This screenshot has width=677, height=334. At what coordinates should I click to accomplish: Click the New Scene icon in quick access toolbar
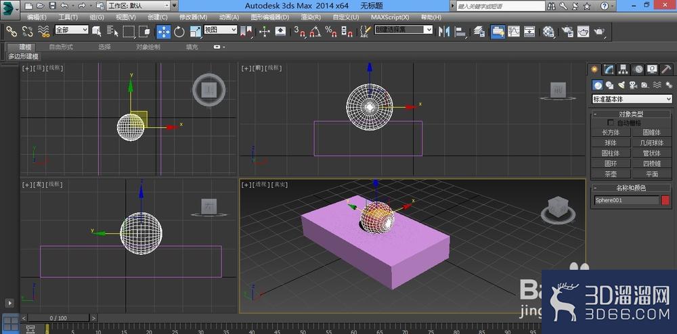[28, 6]
